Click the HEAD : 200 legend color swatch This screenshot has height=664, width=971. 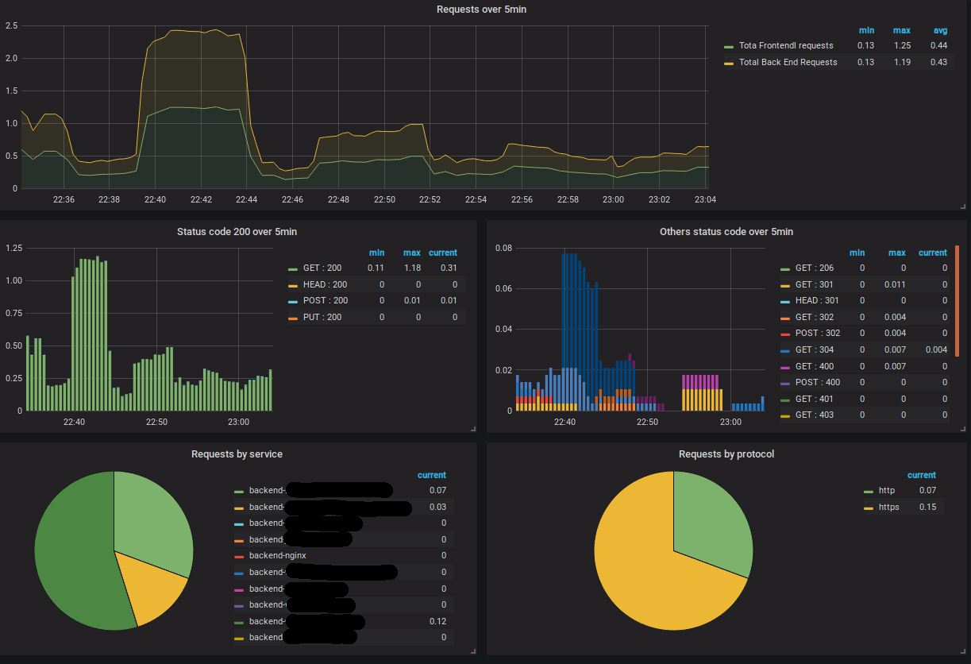[x=293, y=285]
